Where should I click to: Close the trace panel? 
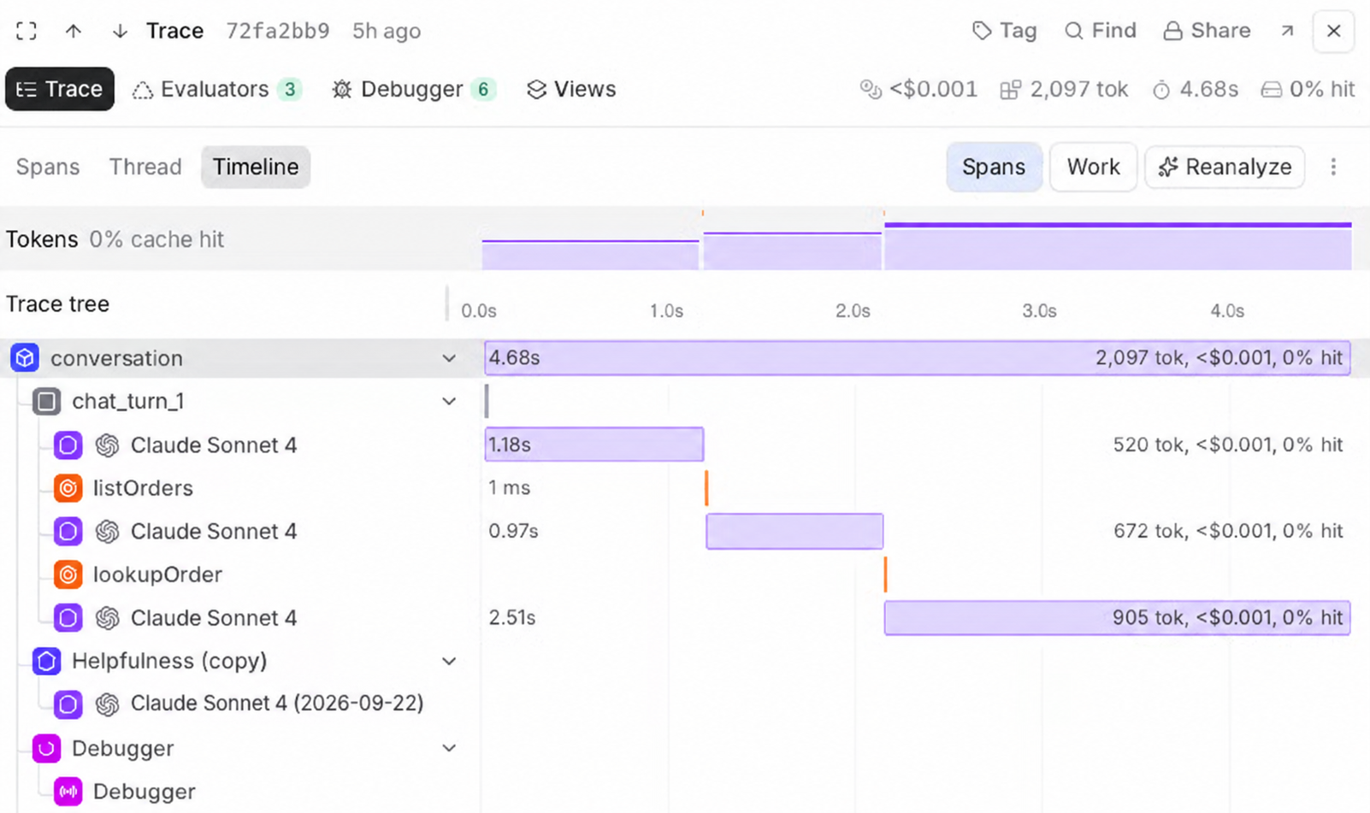coord(1333,31)
